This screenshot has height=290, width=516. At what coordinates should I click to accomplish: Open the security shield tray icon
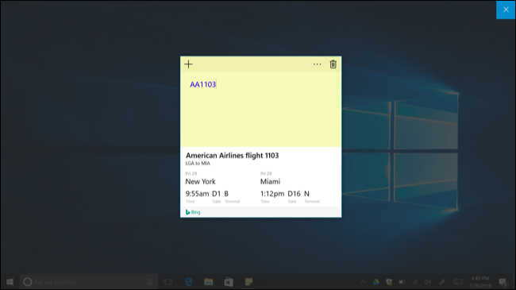pos(389,282)
